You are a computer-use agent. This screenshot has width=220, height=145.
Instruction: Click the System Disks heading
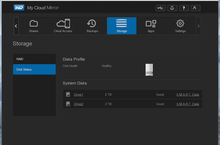pyautogui.click(x=75, y=83)
